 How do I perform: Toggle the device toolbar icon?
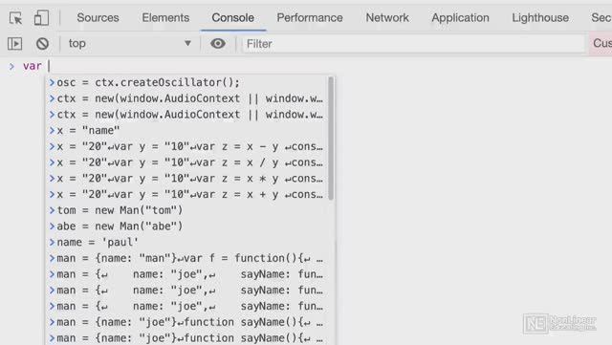(41, 18)
